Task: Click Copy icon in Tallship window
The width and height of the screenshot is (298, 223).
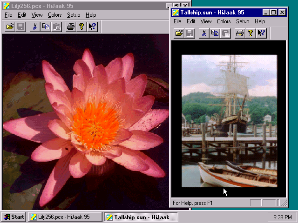Action: click(x=215, y=33)
